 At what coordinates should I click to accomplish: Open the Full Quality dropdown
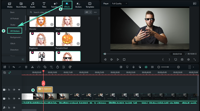coord(119,4)
